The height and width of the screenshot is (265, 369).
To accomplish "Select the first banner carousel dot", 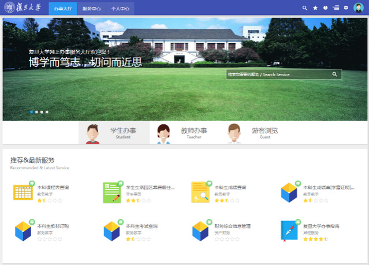I will tap(31, 111).
